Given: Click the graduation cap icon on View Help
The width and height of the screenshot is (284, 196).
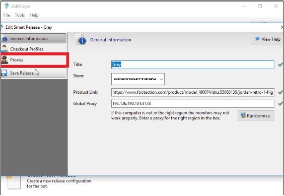Looking at the screenshot, I should (x=257, y=39).
